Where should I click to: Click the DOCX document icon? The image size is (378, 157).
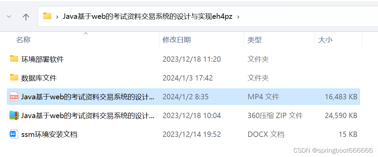pyautogui.click(x=14, y=134)
